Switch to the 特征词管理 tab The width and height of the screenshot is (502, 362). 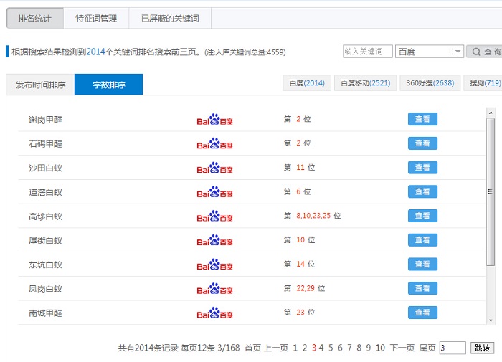[x=96, y=19]
